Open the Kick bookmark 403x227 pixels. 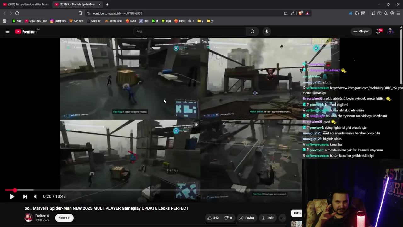(17, 21)
